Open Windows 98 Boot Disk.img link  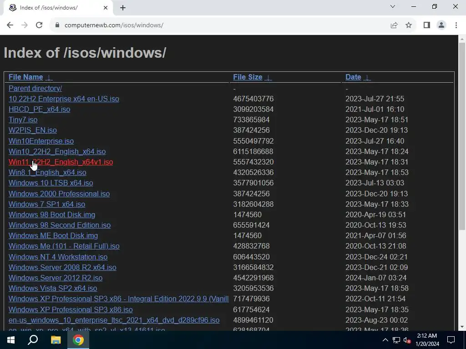[x=52, y=214]
